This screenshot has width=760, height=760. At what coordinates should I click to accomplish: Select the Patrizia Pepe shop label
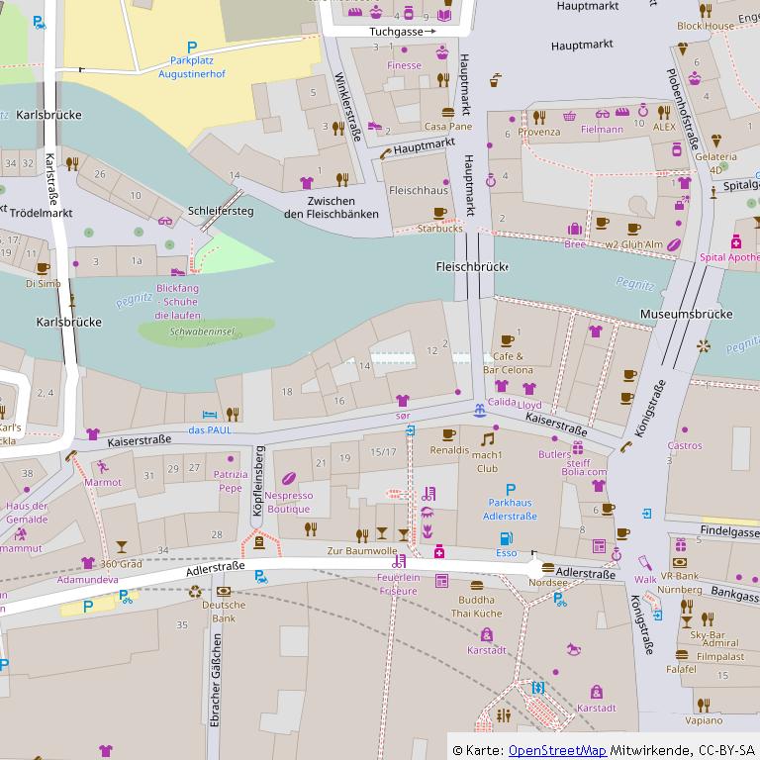tap(231, 481)
